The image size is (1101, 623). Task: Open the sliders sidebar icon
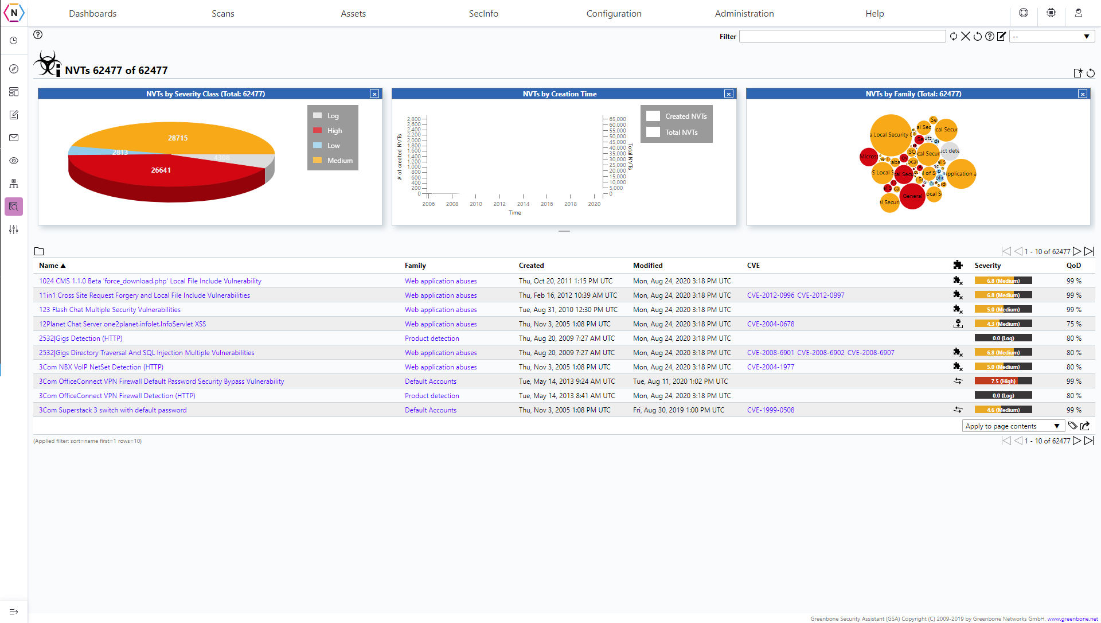pyautogui.click(x=14, y=229)
